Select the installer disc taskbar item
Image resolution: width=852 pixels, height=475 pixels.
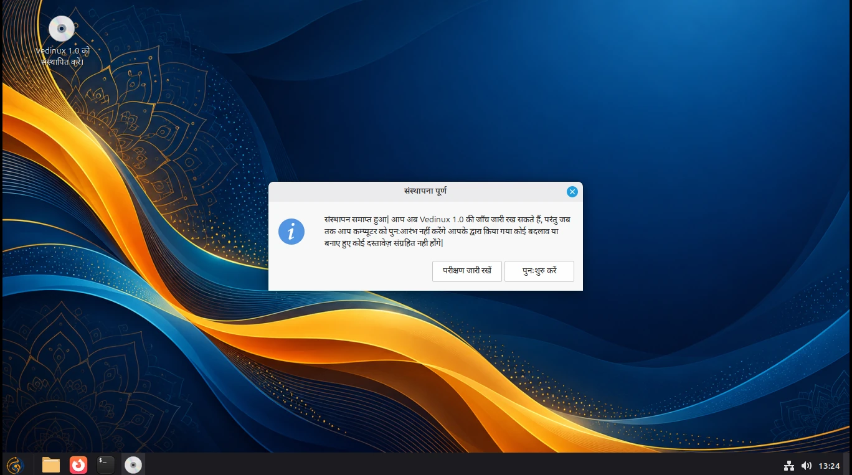tap(133, 464)
